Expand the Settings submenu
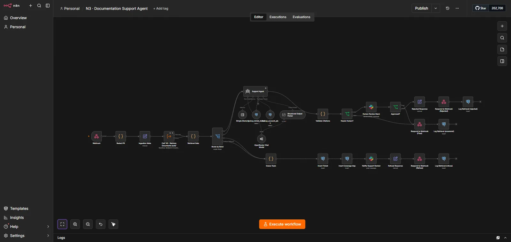Image resolution: width=511 pixels, height=242 pixels. [x=48, y=236]
